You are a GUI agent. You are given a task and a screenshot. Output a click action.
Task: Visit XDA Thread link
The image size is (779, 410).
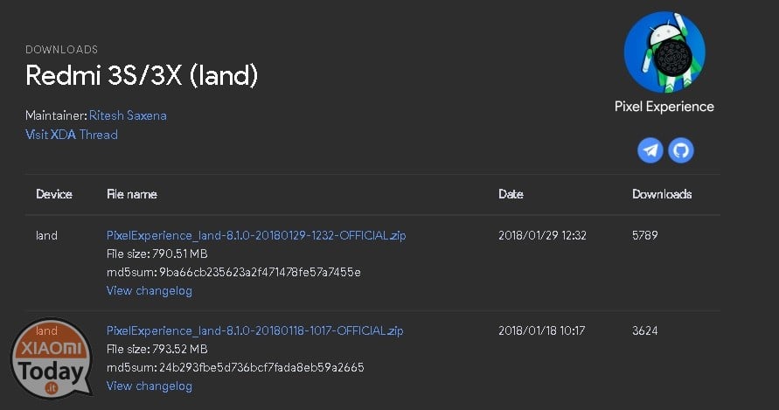pos(72,135)
